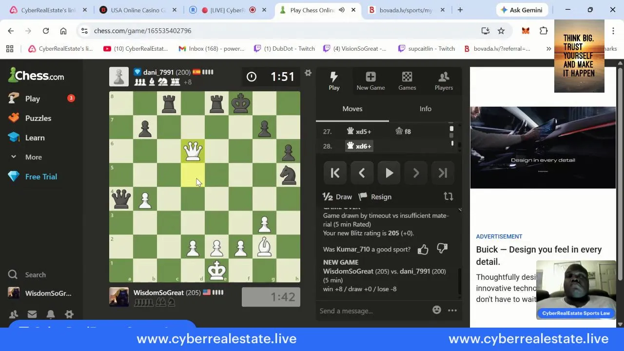Image resolution: width=624 pixels, height=351 pixels.
Task: Resign the game
Action: point(375,197)
